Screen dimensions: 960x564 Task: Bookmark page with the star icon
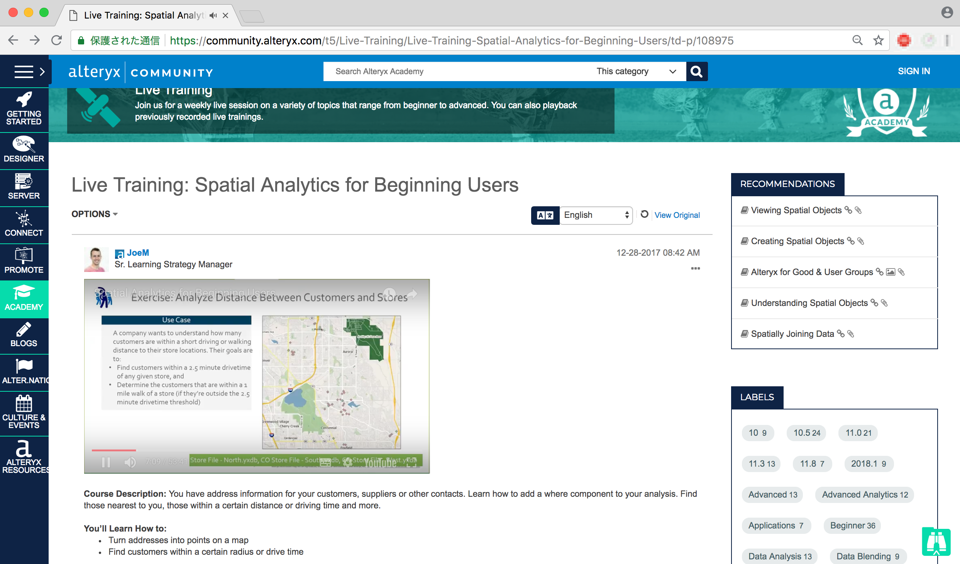[879, 40]
